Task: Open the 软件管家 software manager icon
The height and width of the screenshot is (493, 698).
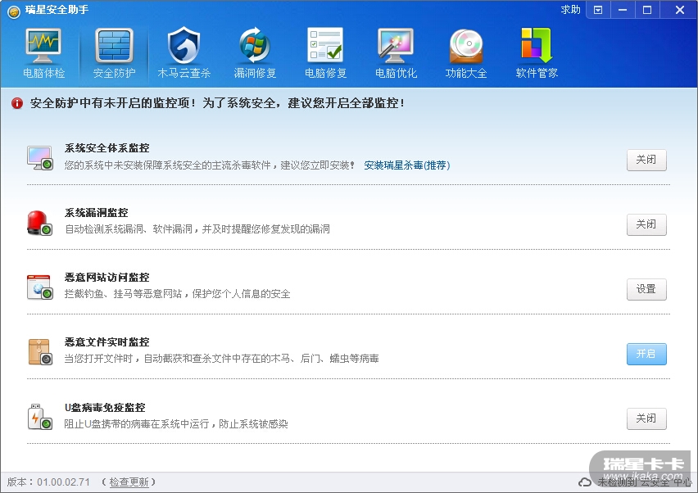Action: pyautogui.click(x=537, y=45)
